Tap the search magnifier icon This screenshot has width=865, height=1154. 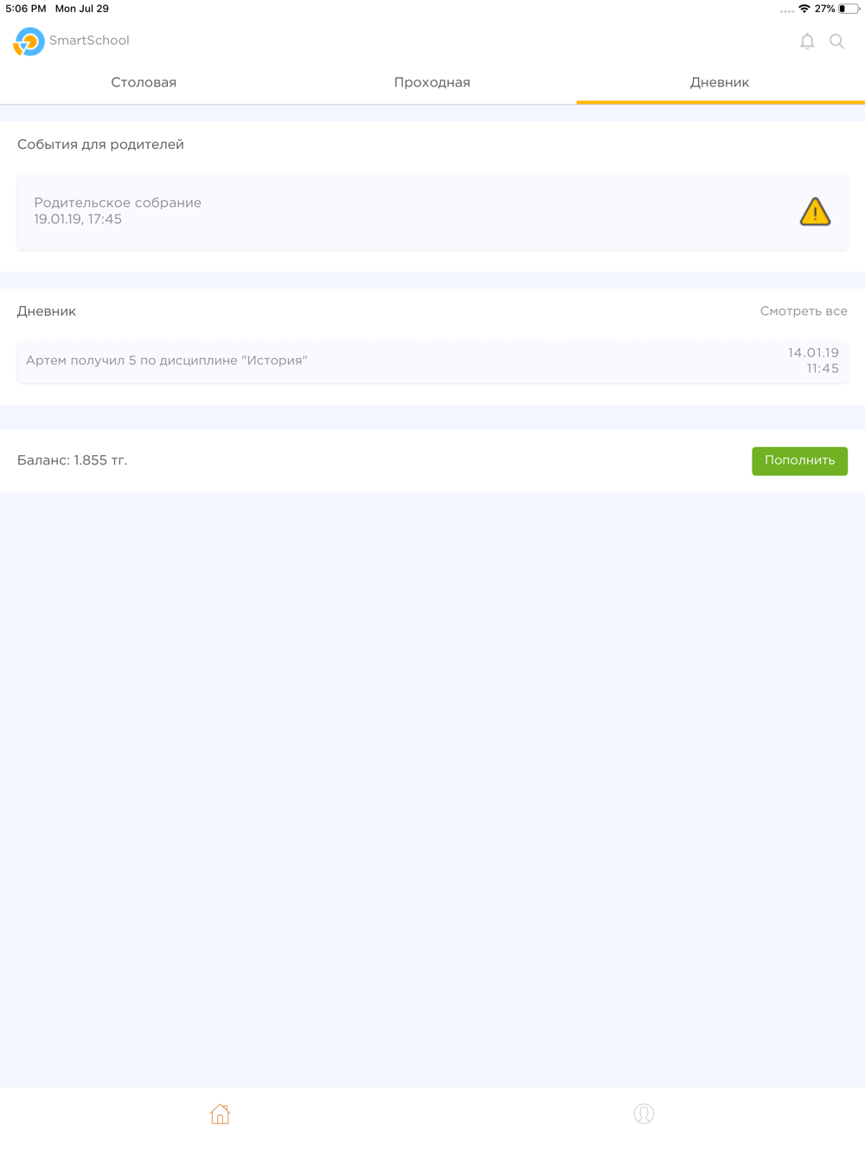click(x=836, y=41)
